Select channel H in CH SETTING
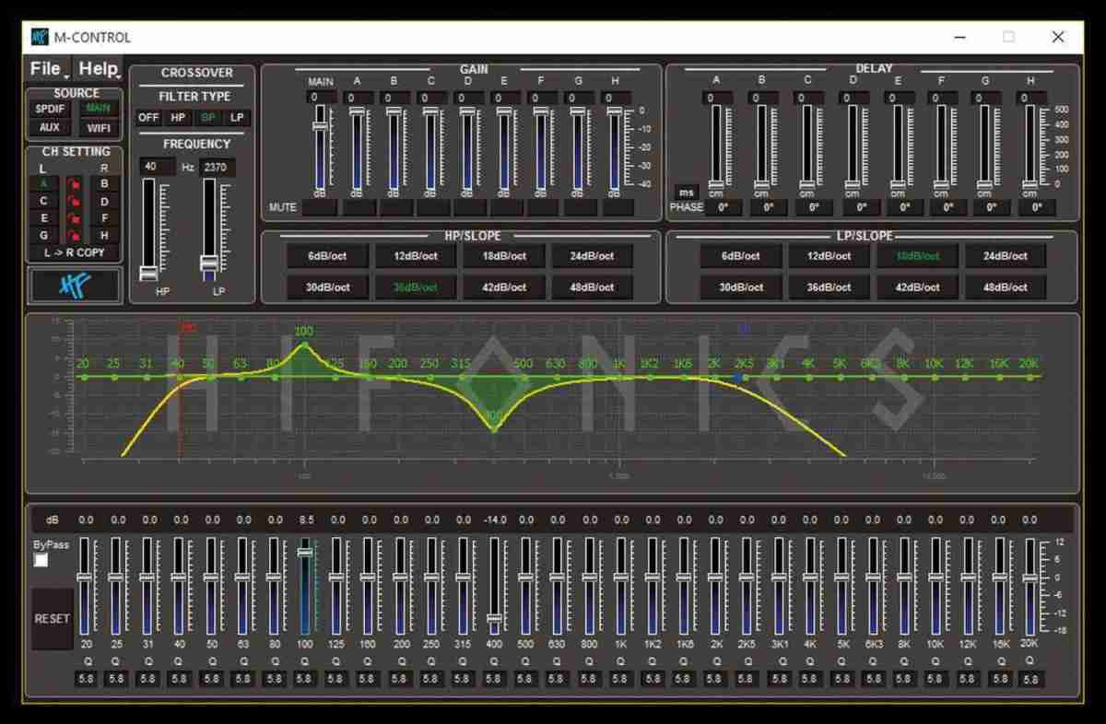The width and height of the screenshot is (1106, 724). (x=105, y=236)
